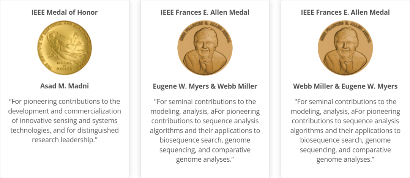Click the Webb Miller & Eugene W. Myers name

point(345,86)
